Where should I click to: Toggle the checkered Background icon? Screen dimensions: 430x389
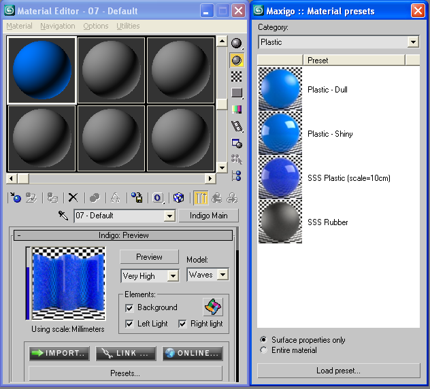(236, 76)
